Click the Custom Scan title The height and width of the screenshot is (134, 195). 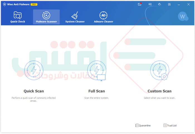tap(160, 91)
